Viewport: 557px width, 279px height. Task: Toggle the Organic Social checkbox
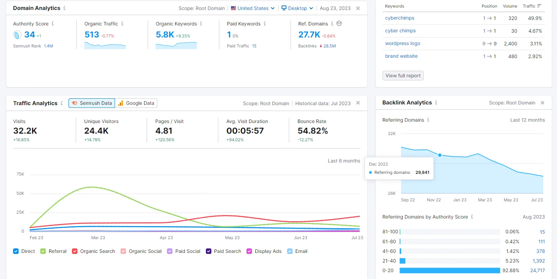tap(123, 251)
